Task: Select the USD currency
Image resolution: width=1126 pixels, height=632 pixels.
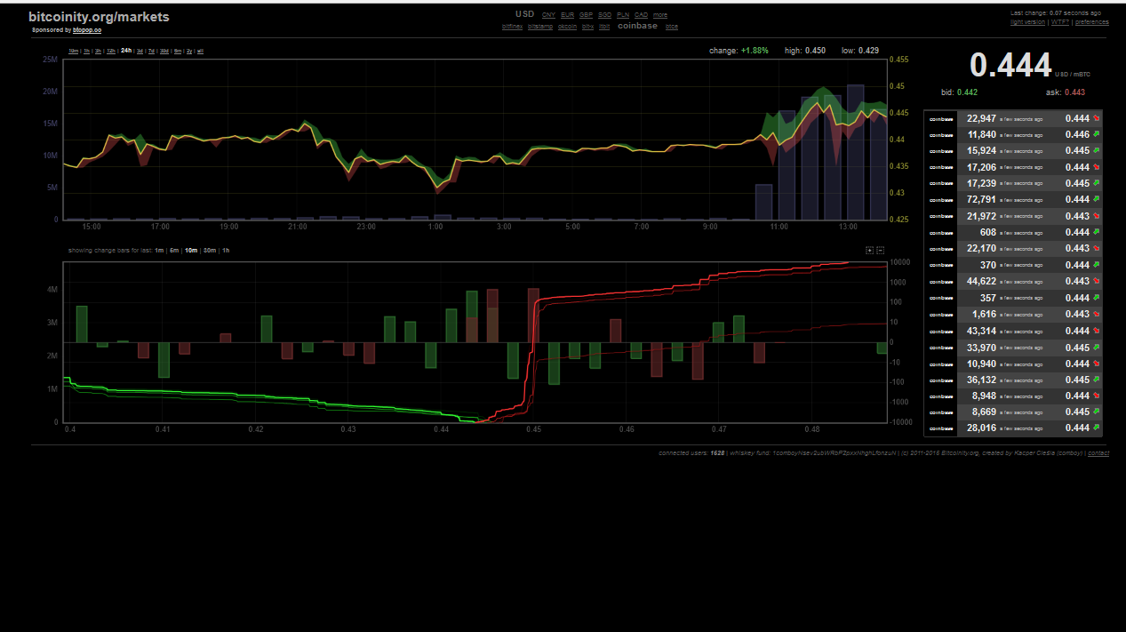Action: click(x=524, y=14)
